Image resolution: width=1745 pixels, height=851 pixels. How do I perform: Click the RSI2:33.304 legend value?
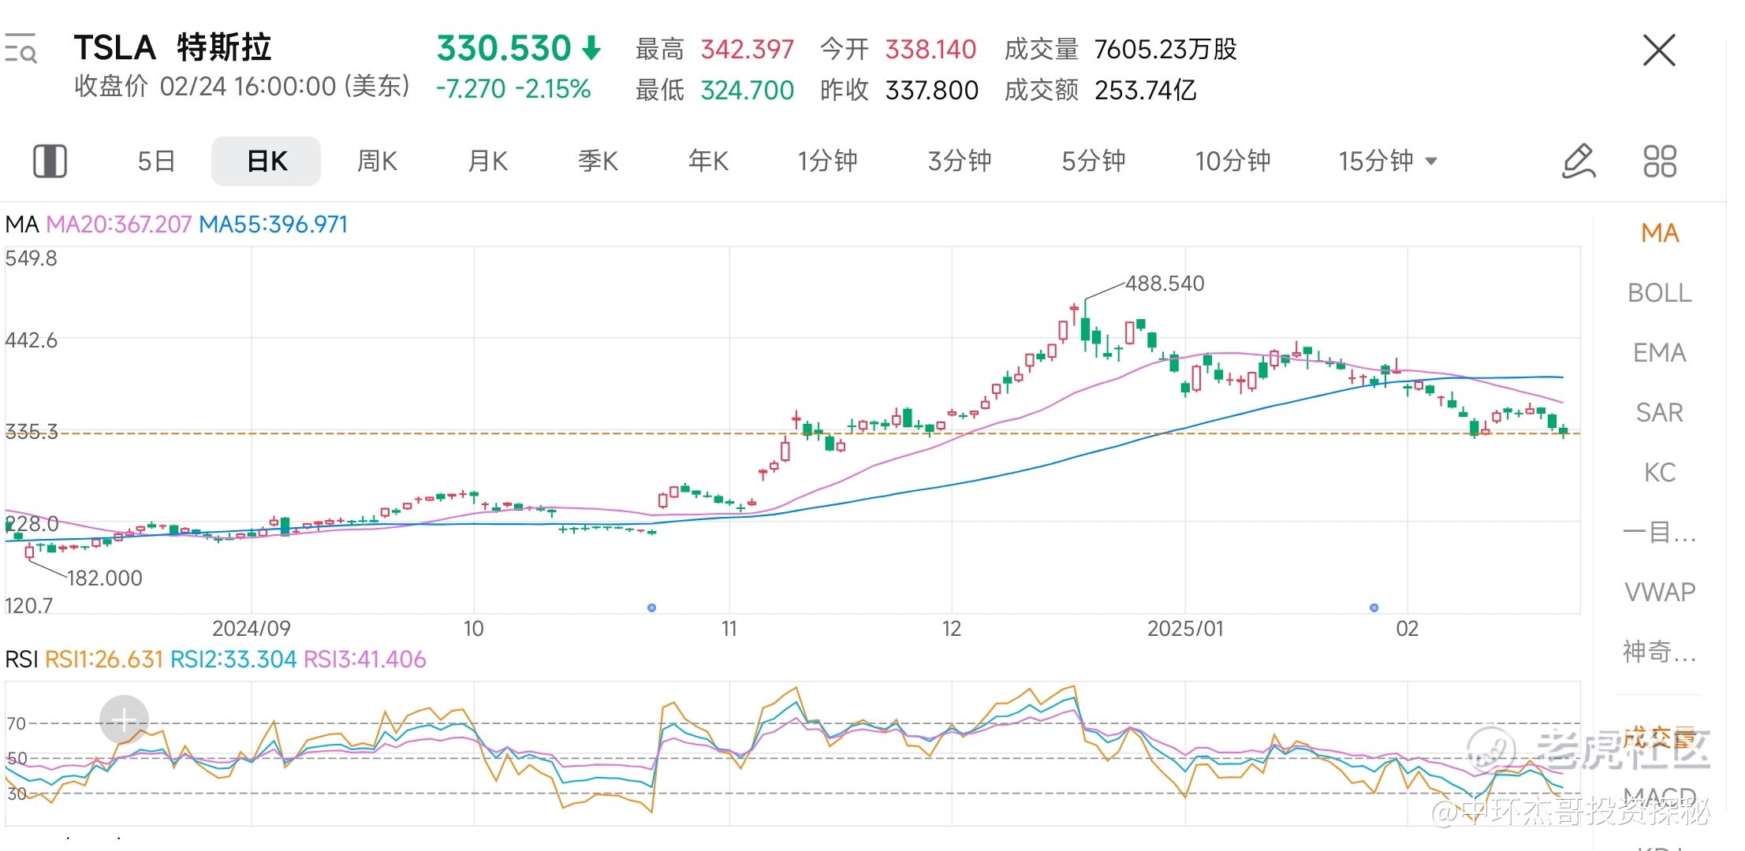pos(233,660)
